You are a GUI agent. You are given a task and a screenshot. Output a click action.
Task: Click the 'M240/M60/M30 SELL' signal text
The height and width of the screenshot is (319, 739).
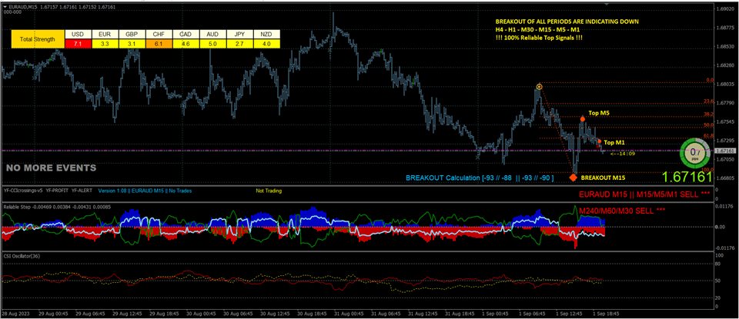coord(622,211)
